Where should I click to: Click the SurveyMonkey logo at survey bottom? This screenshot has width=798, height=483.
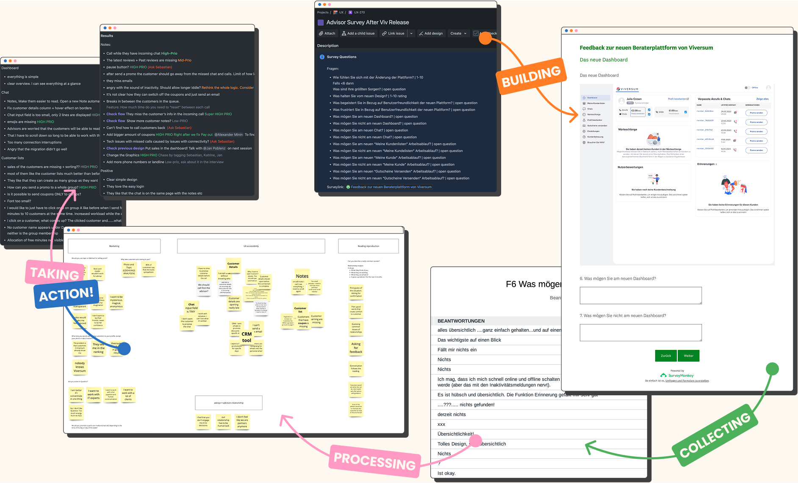click(x=677, y=375)
